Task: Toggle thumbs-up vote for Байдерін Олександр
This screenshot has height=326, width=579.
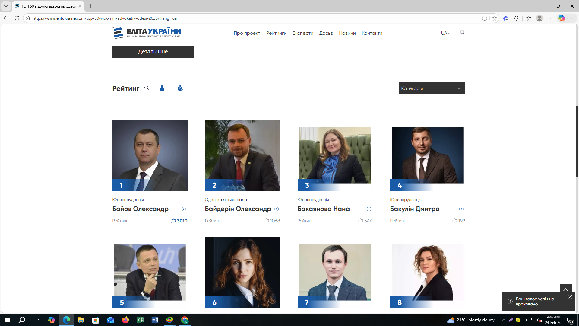Action: (x=266, y=220)
